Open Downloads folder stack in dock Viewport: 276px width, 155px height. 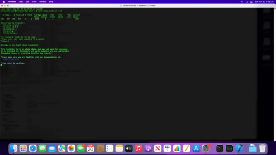(x=253, y=148)
